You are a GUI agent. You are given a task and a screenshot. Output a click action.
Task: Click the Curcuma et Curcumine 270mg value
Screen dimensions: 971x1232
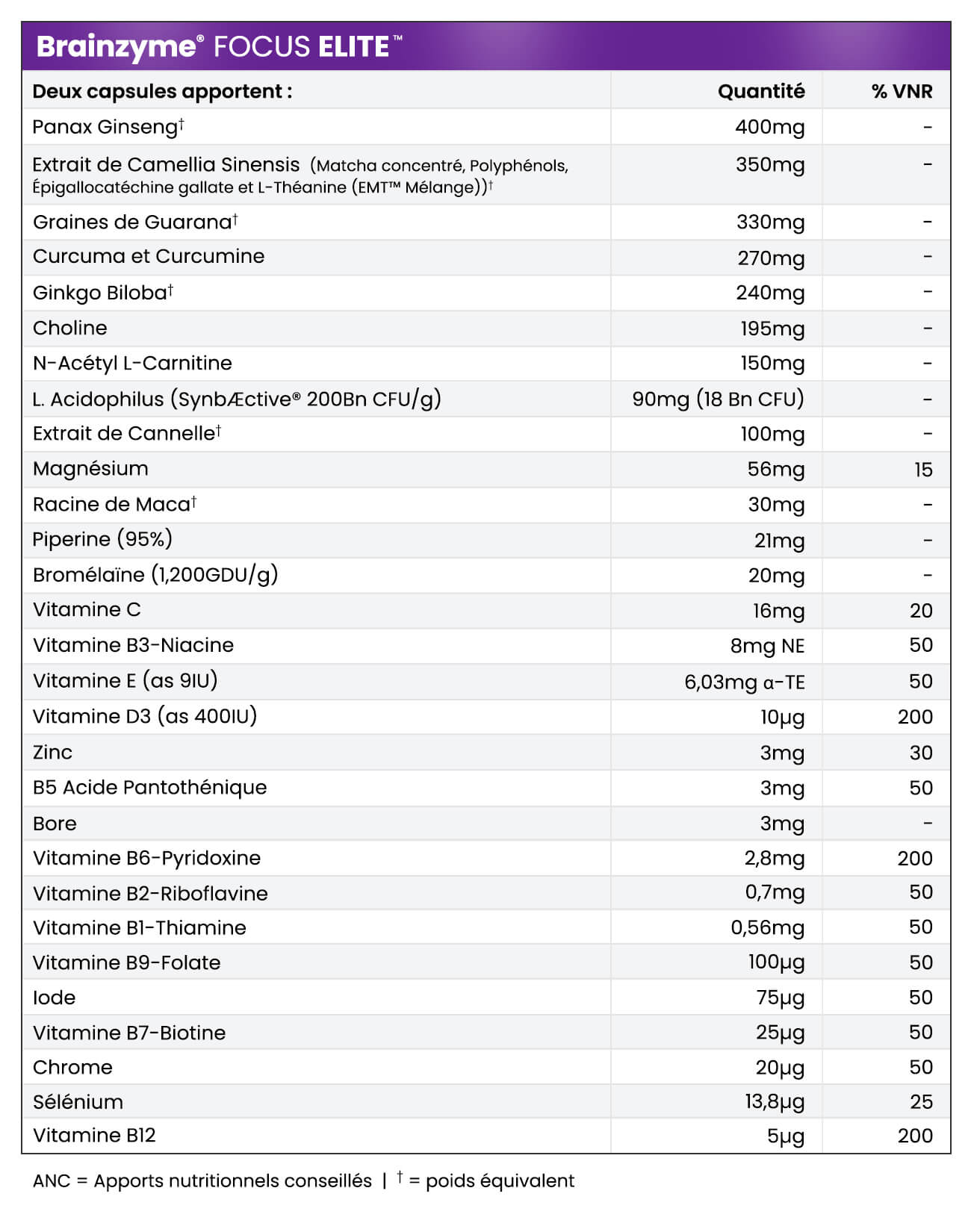(771, 258)
